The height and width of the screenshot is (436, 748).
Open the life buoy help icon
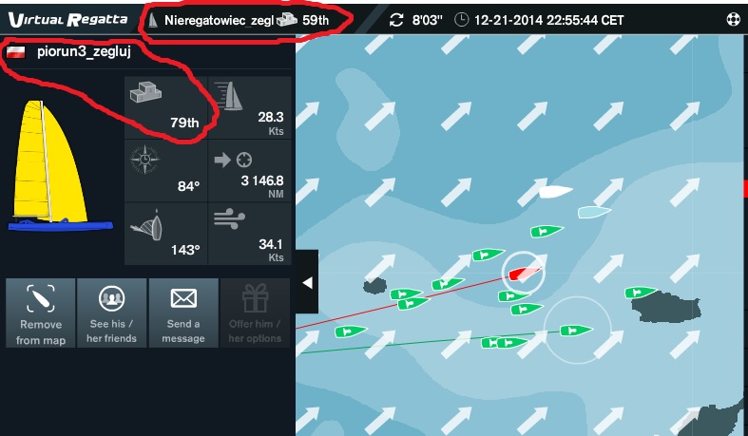pyautogui.click(x=733, y=20)
